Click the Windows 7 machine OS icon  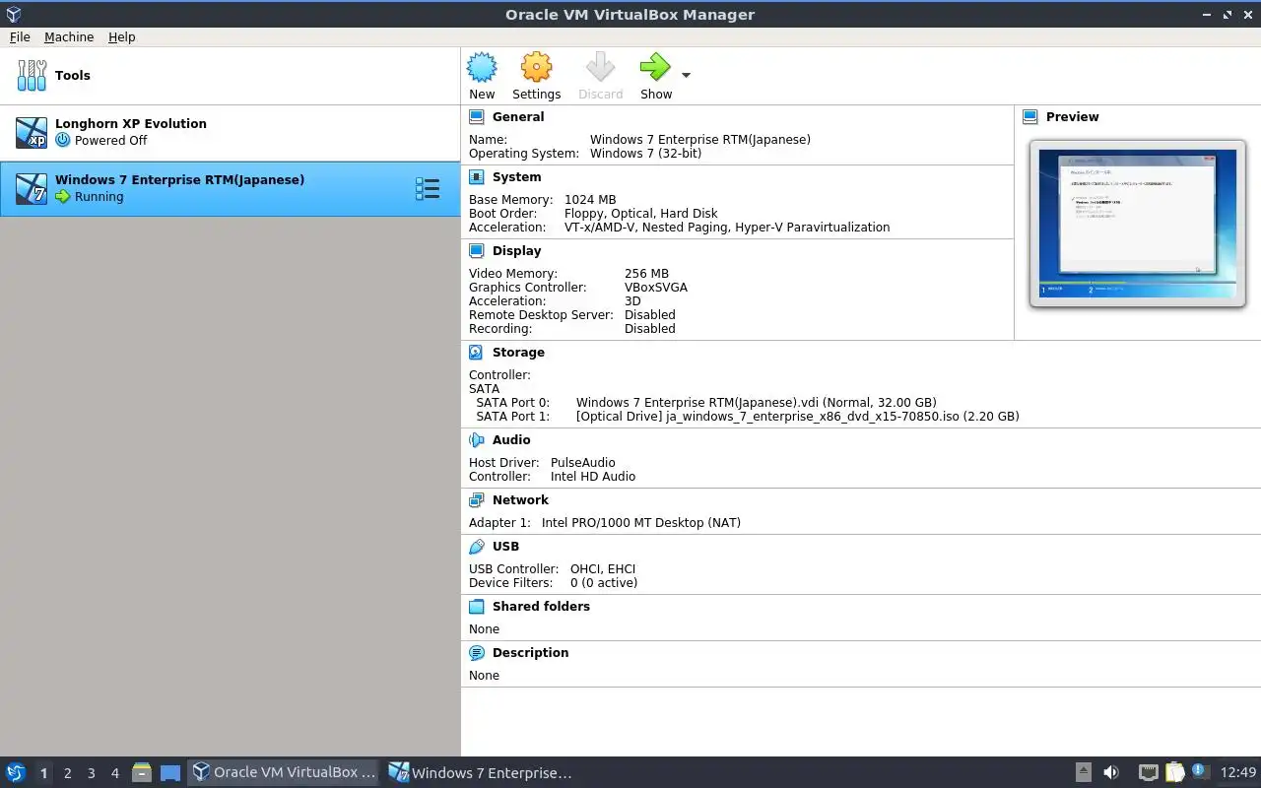[x=32, y=188]
